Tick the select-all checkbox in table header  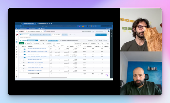20,46
